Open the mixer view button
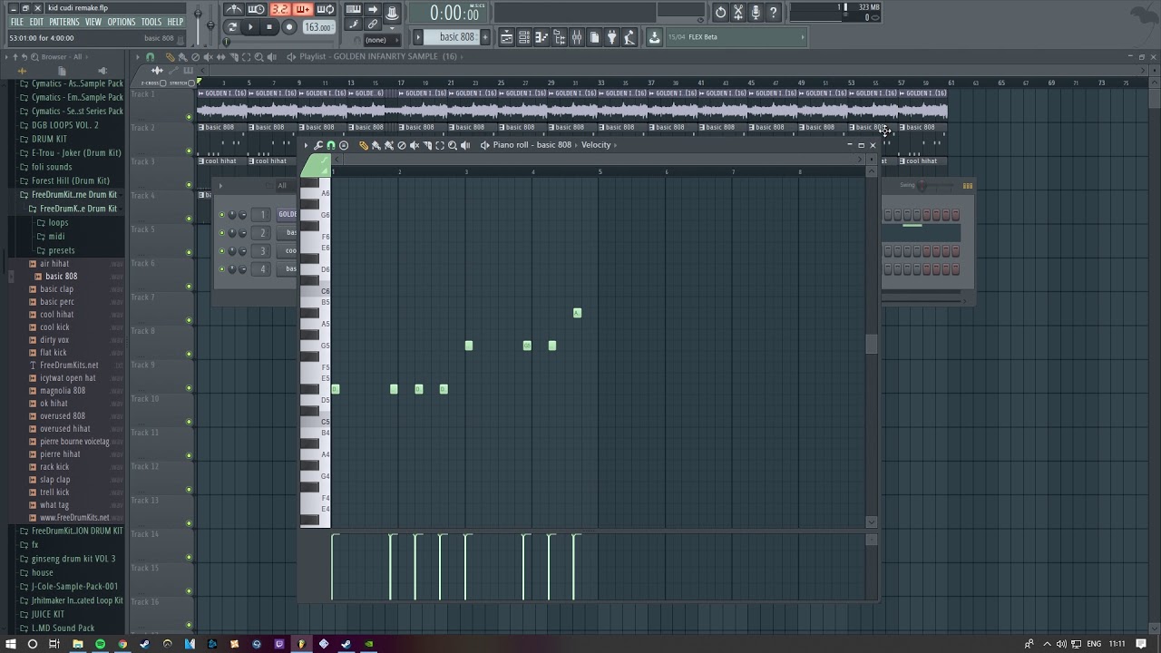This screenshot has height=653, width=1161. click(576, 37)
